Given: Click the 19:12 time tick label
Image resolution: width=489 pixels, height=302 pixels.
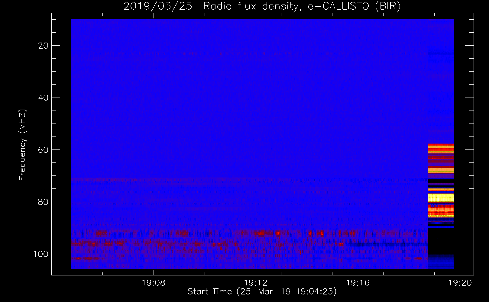Looking at the screenshot, I should click(x=256, y=283).
